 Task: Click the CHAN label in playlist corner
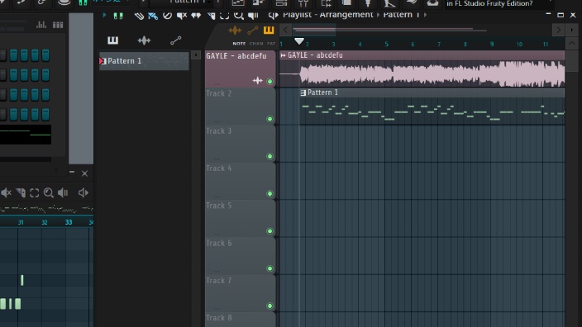[256, 44]
